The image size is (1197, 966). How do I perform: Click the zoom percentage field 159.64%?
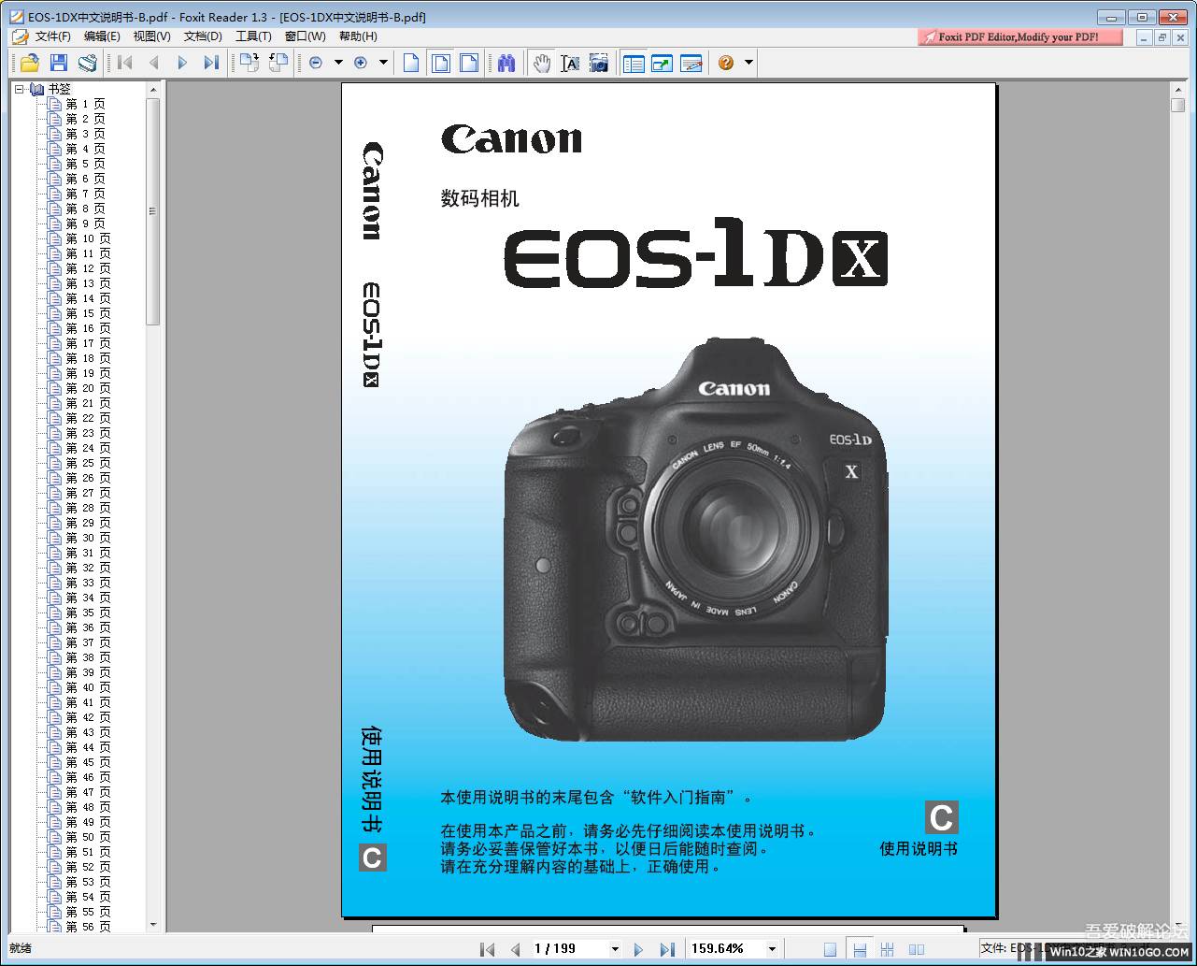pos(726,948)
